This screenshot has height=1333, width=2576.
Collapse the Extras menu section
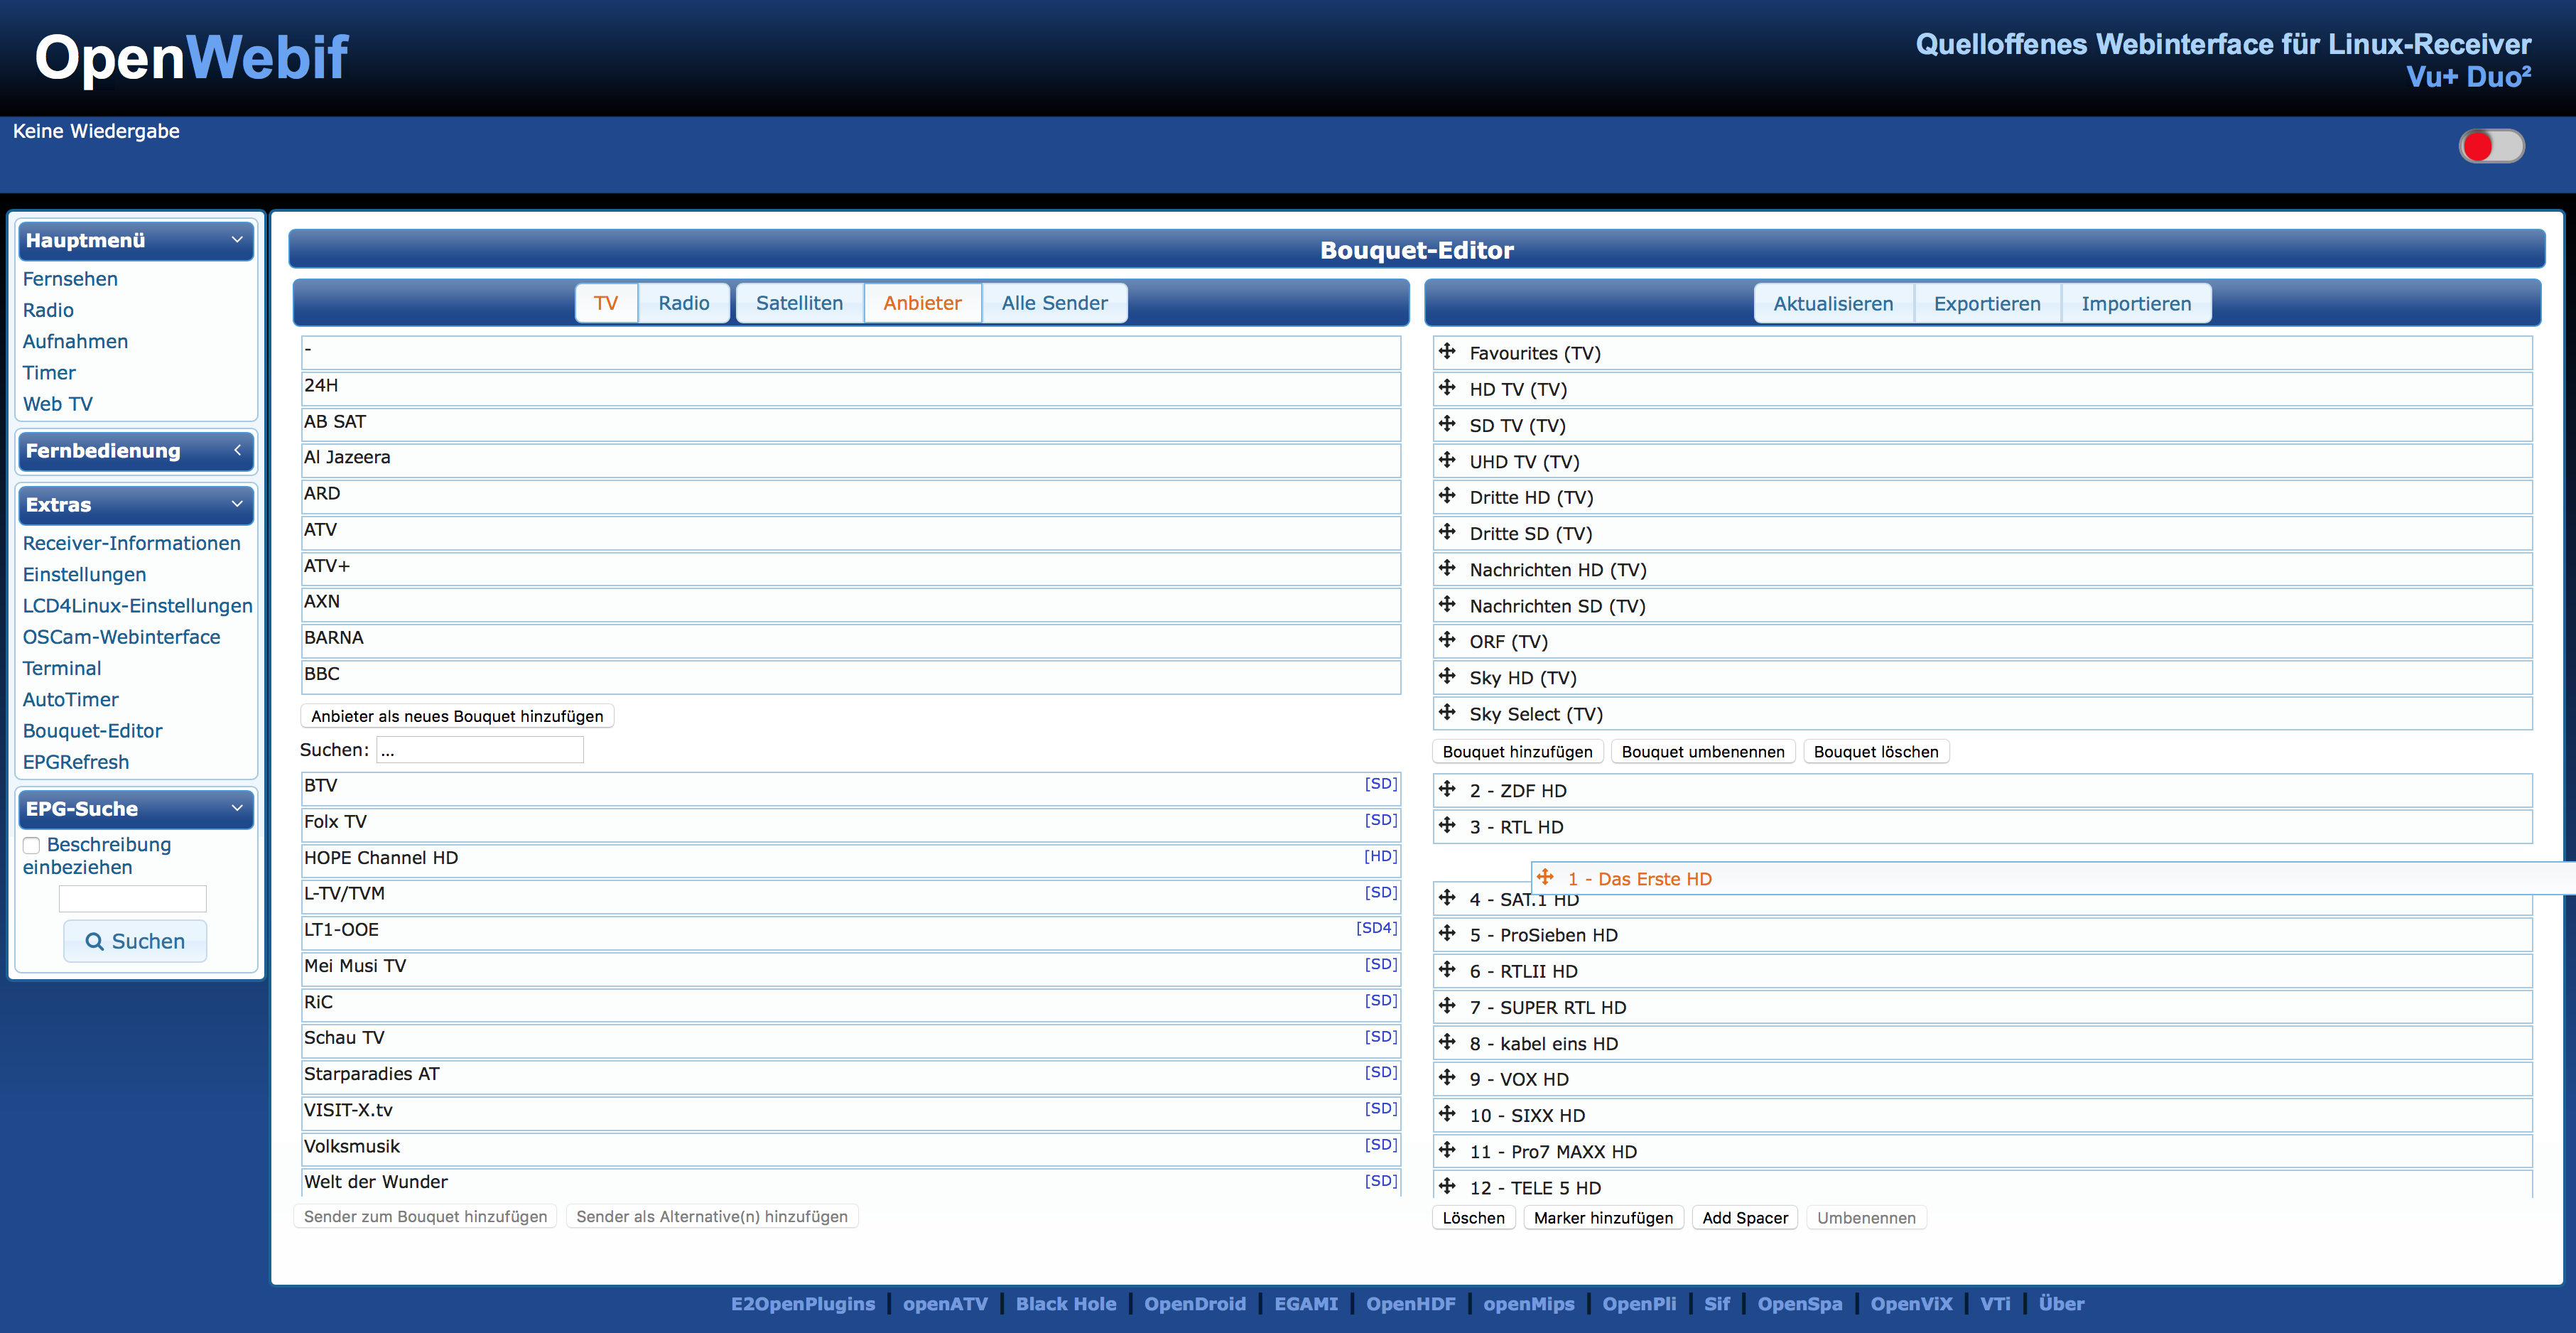pos(237,504)
